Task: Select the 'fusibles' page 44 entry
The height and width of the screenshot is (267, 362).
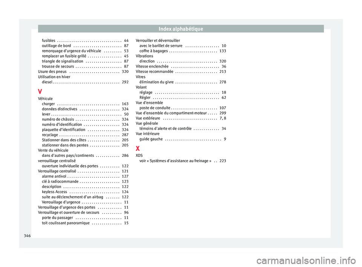Action: [x=85, y=41]
